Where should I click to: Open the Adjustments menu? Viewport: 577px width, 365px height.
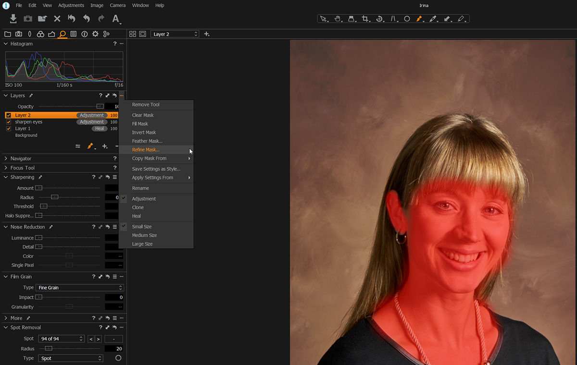(71, 5)
